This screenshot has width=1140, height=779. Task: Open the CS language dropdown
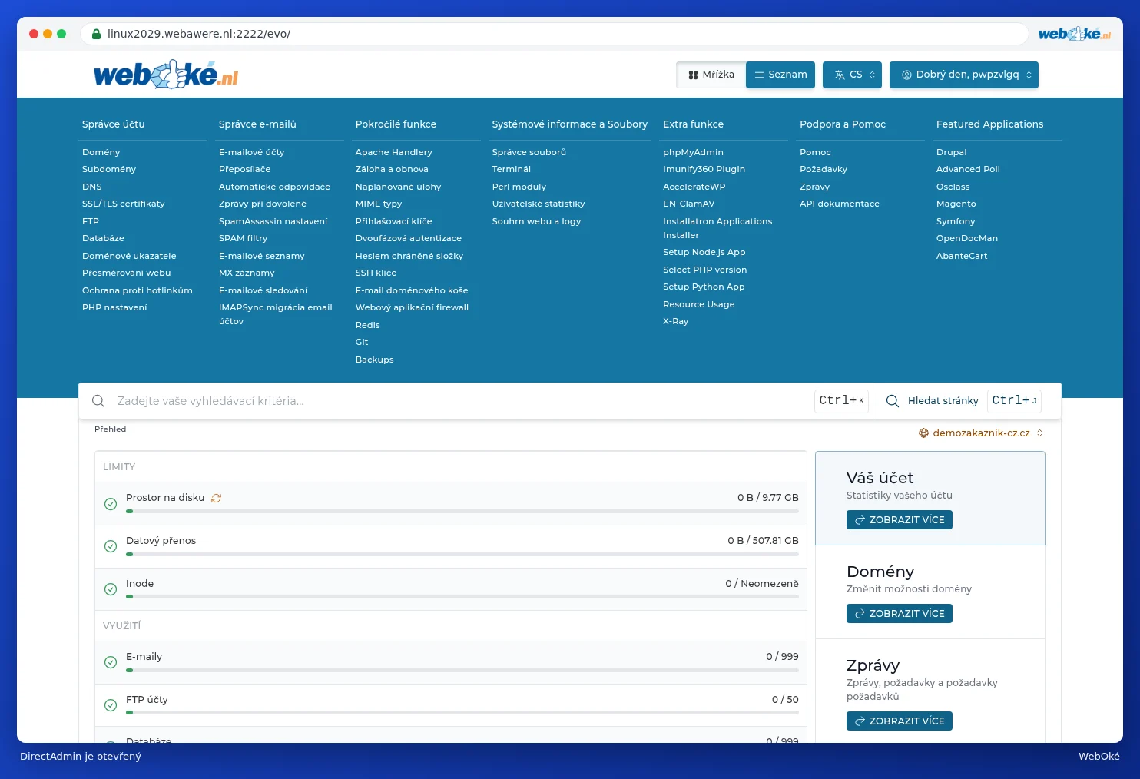852,75
